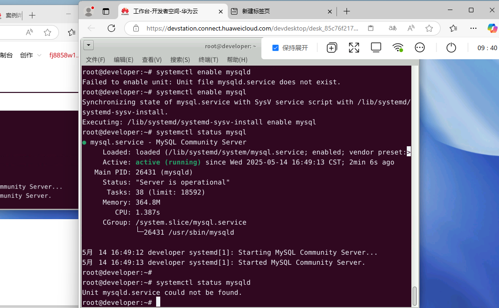Viewport: 499px width, 308px height.
Task: Open browser settings and more menu
Action: 473,28
